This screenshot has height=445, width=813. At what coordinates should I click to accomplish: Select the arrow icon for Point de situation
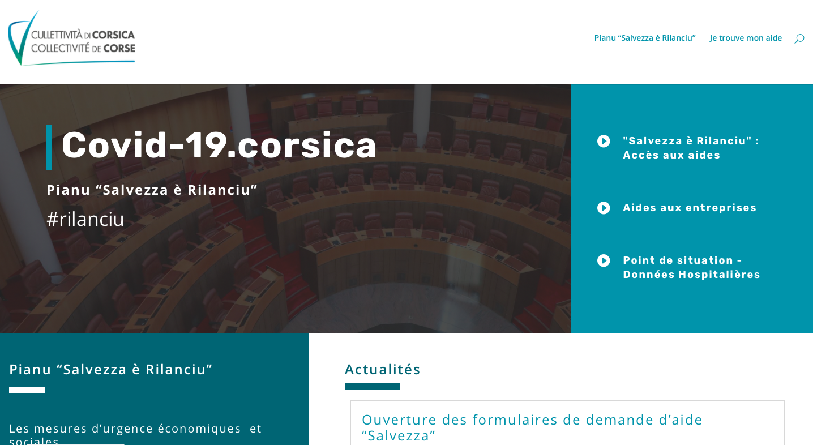(603, 260)
